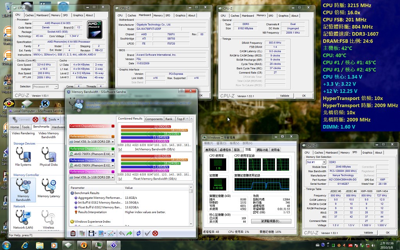Open Windows Media Player from taskbar
Image resolution: width=400 pixels, height=250 pixels.
tap(54, 245)
